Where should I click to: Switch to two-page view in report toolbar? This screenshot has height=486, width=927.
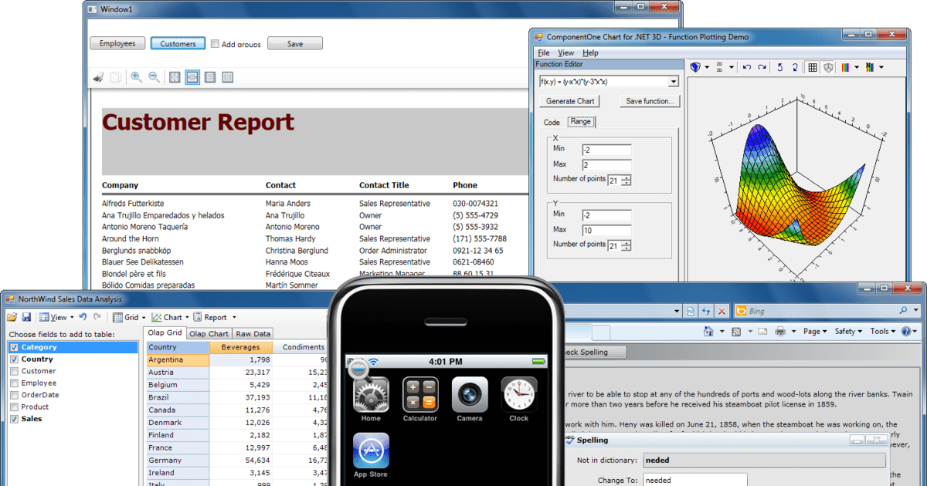pos(226,76)
